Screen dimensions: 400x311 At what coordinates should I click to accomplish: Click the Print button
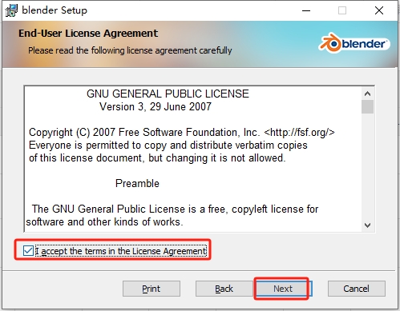tap(152, 289)
